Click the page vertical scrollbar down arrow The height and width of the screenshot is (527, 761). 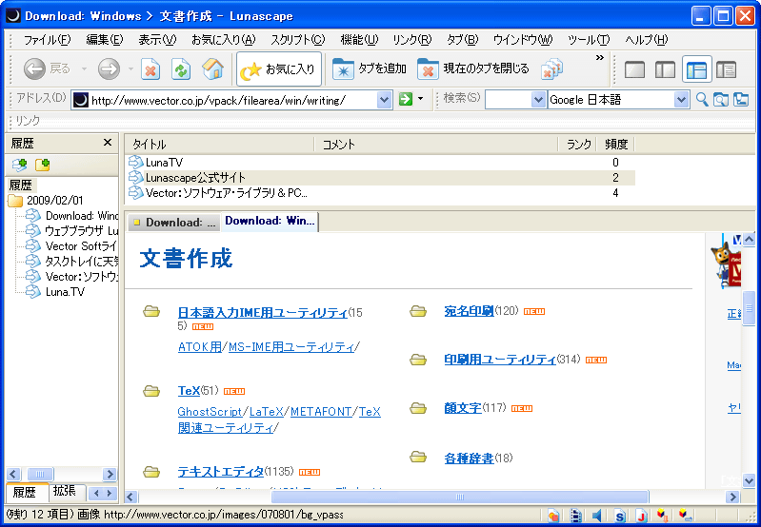click(x=749, y=480)
